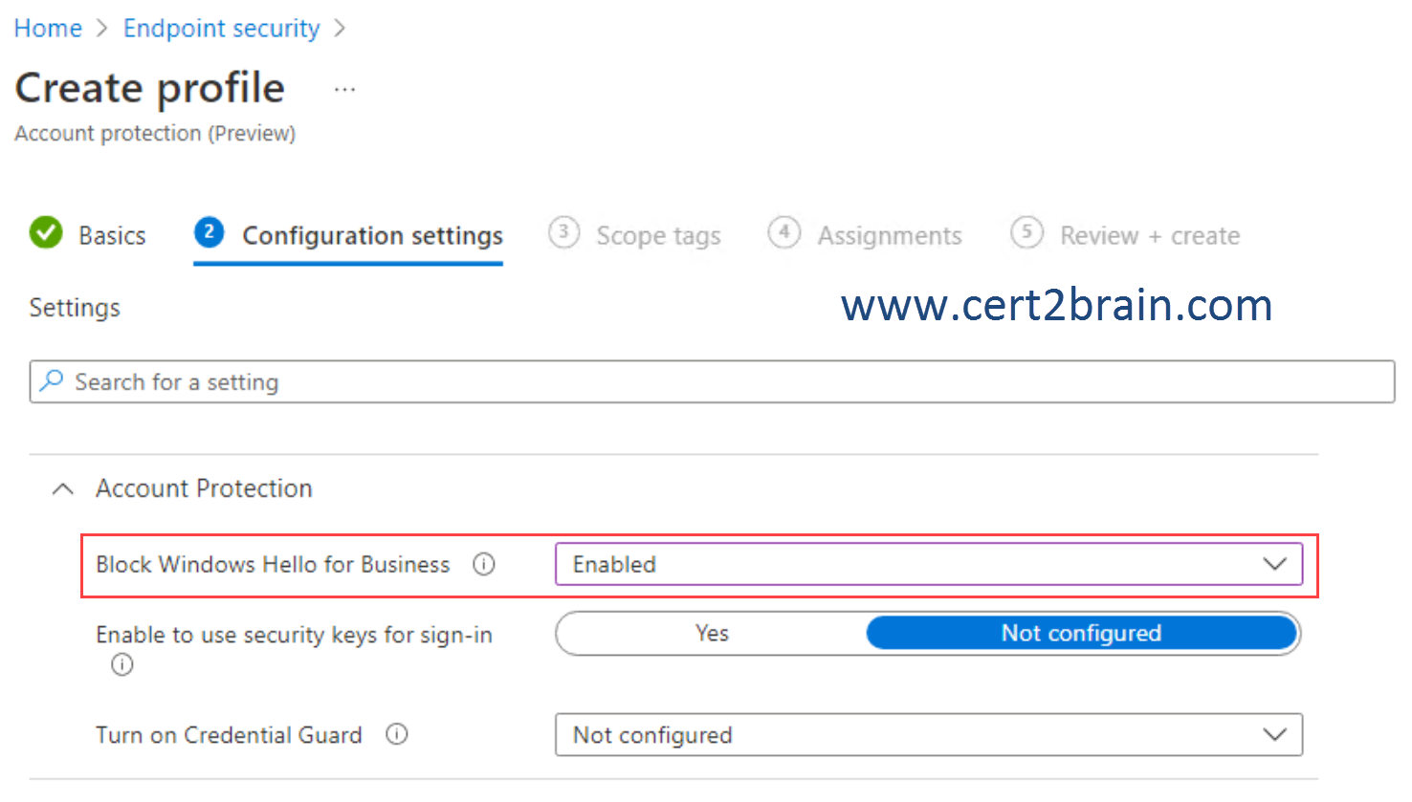Open Block Windows Hello for Business dropdown
The width and height of the screenshot is (1412, 802).
pyautogui.click(x=929, y=564)
